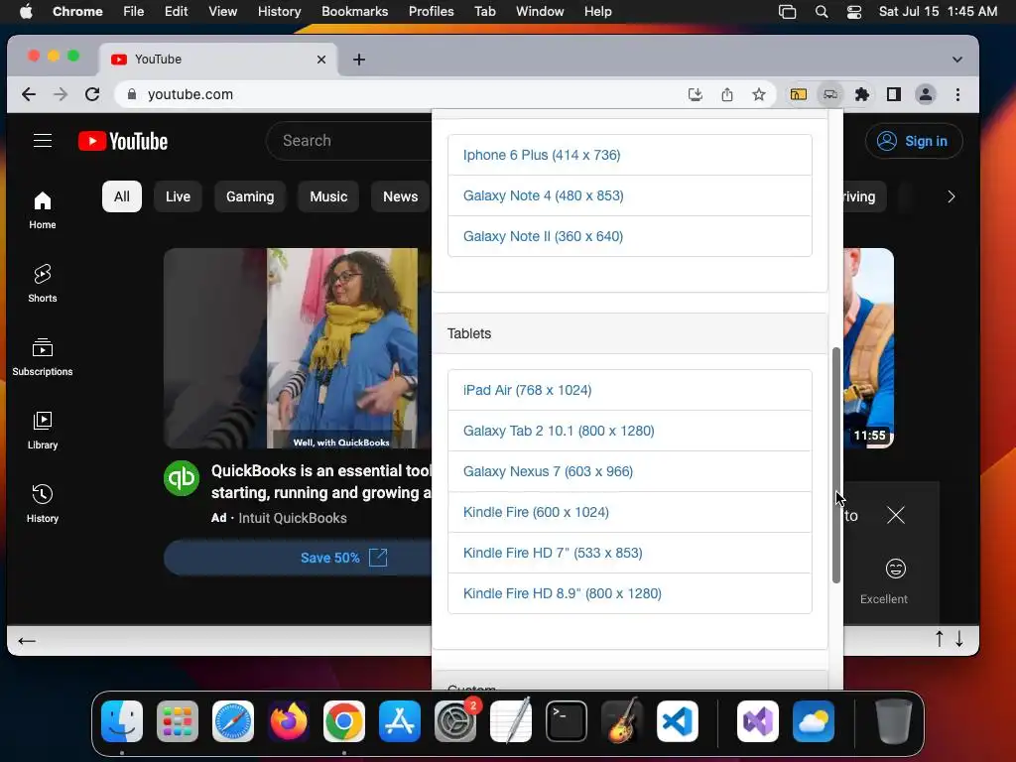Click the up arrow at window bottom
The width and height of the screenshot is (1016, 762).
click(939, 639)
